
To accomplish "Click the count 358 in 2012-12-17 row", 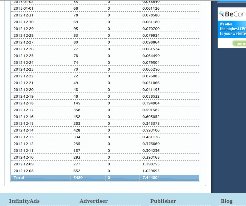I will click(x=77, y=110).
